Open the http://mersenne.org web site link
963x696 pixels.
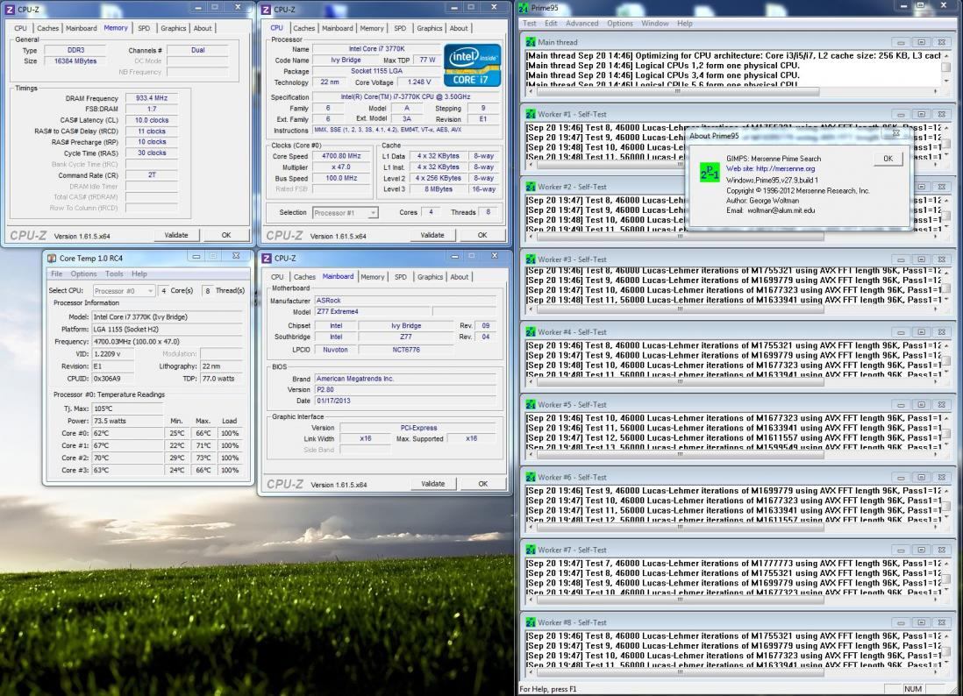[786, 169]
